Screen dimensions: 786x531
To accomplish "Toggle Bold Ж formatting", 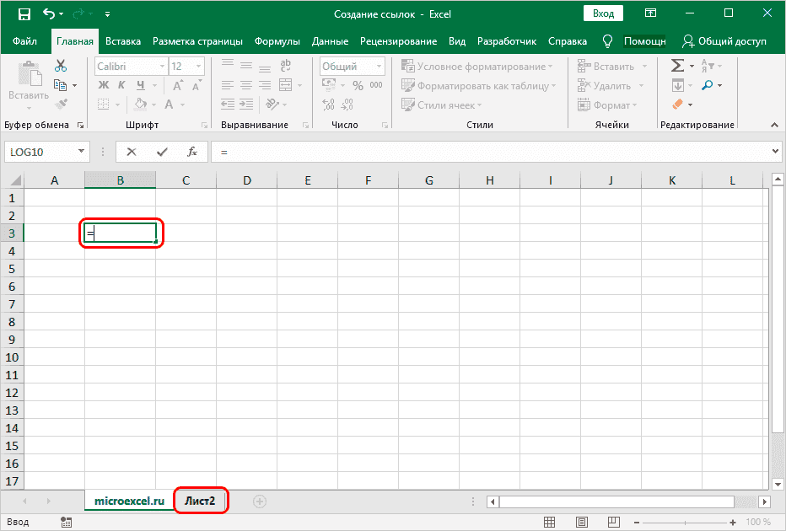I will tap(104, 85).
